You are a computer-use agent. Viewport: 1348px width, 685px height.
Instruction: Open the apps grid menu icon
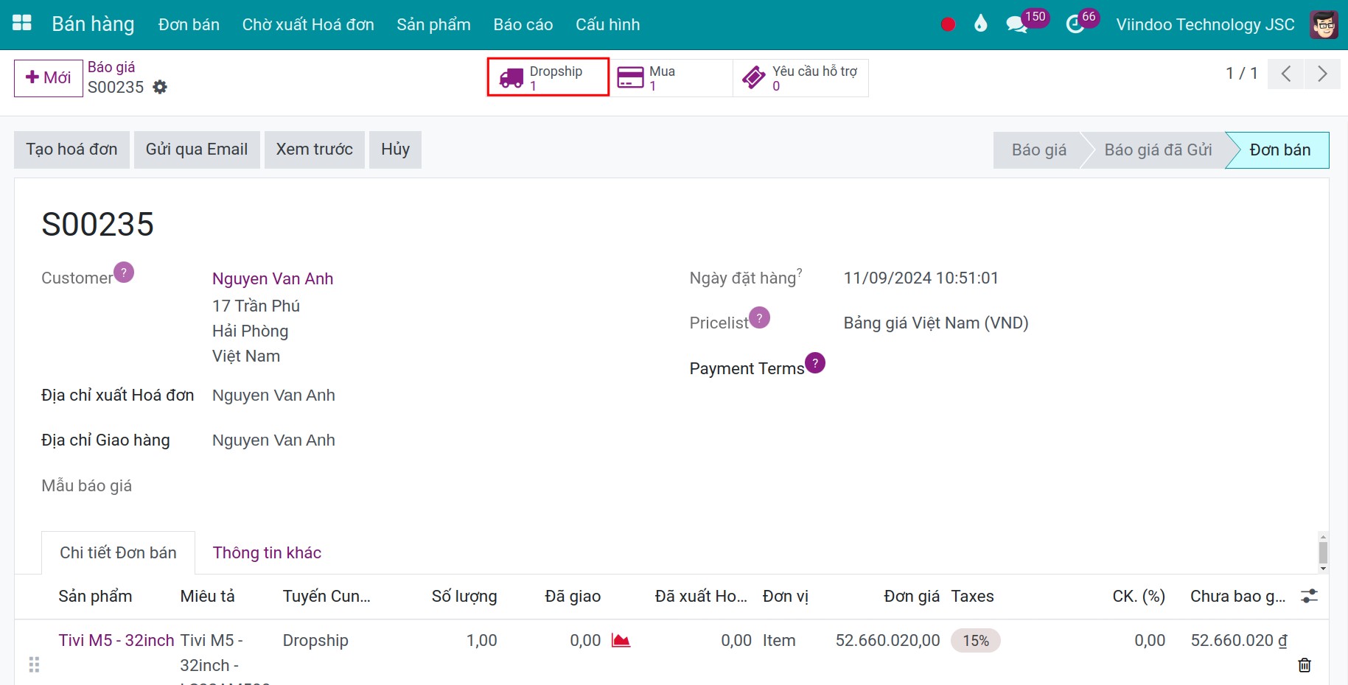tap(22, 24)
